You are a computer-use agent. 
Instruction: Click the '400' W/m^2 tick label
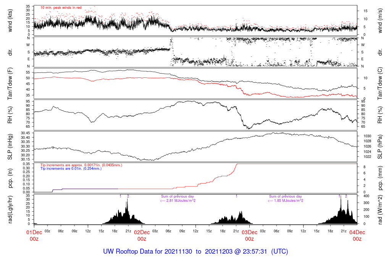tap(366, 196)
